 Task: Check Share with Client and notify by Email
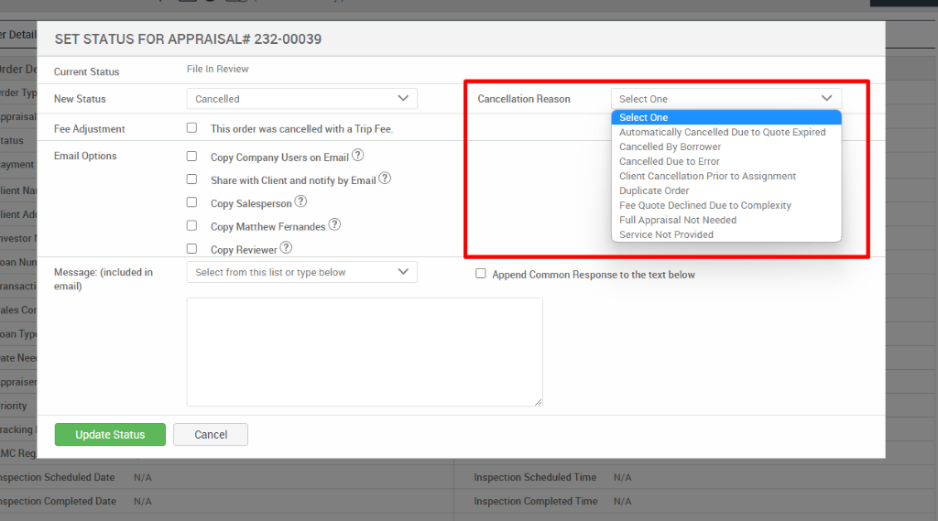pos(191,179)
